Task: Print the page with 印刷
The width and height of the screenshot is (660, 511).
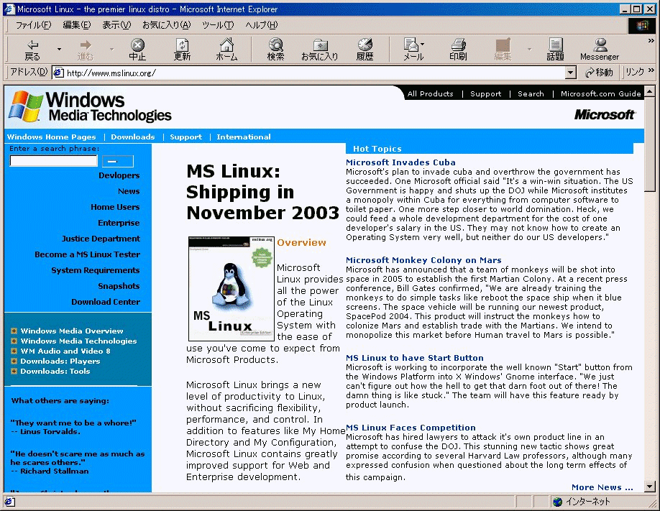Action: (x=459, y=50)
